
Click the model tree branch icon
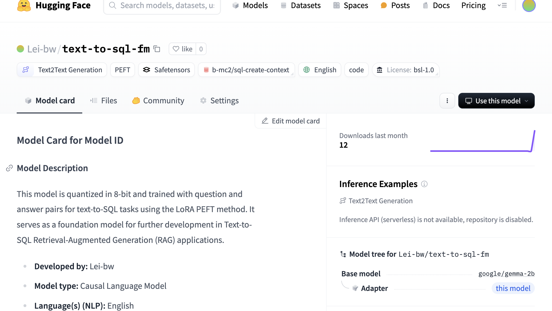[343, 254]
